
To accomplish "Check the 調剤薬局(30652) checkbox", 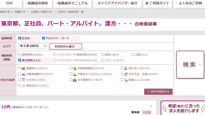I will [x=20, y=55].
